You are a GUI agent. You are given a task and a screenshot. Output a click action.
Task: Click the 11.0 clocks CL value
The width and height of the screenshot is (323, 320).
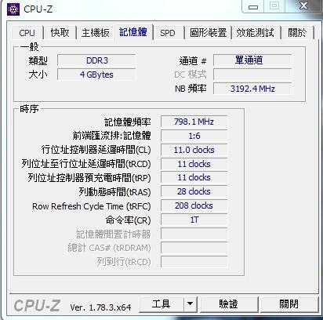(194, 150)
